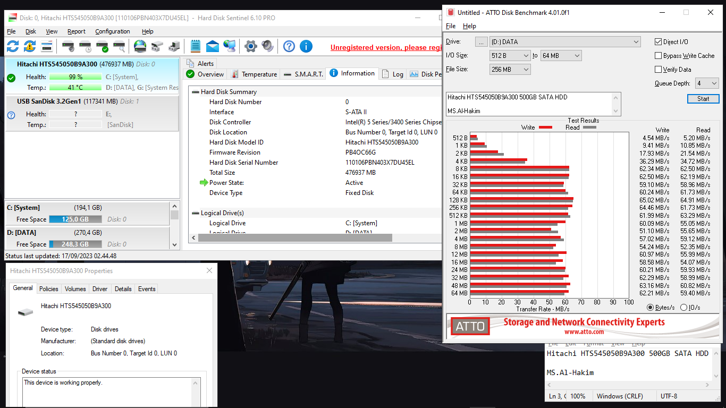The image size is (726, 408).
Task: Open the Drive dropdown showing (D:) DATA
Action: click(x=565, y=41)
